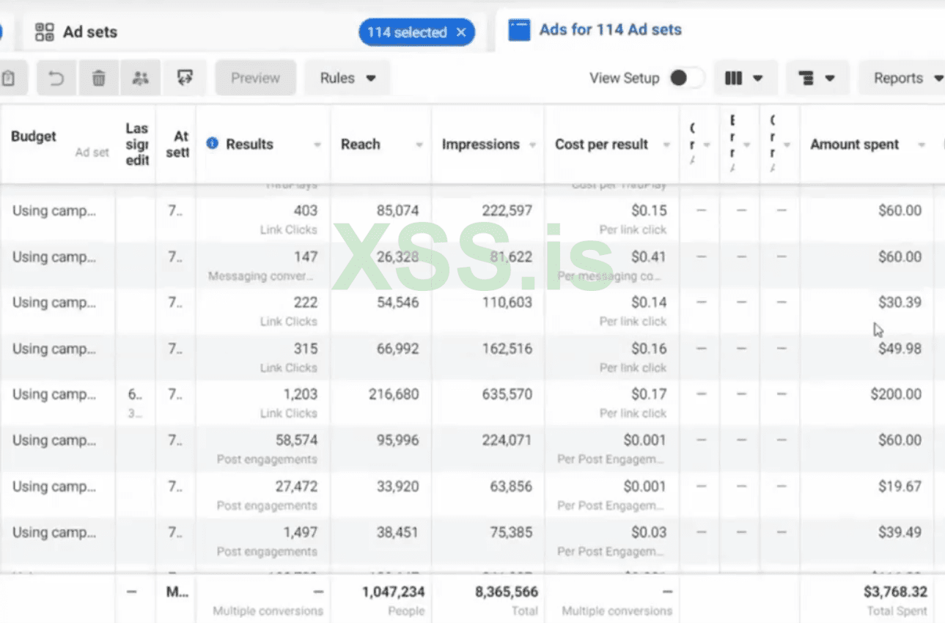The width and height of the screenshot is (945, 623).
Task: Clear the 114 selected filter
Action: click(x=461, y=32)
